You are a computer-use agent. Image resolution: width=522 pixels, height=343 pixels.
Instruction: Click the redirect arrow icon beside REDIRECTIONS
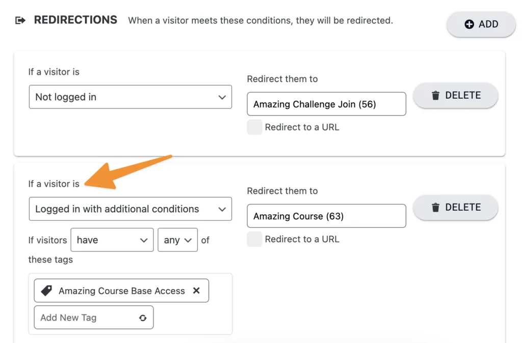click(x=19, y=20)
